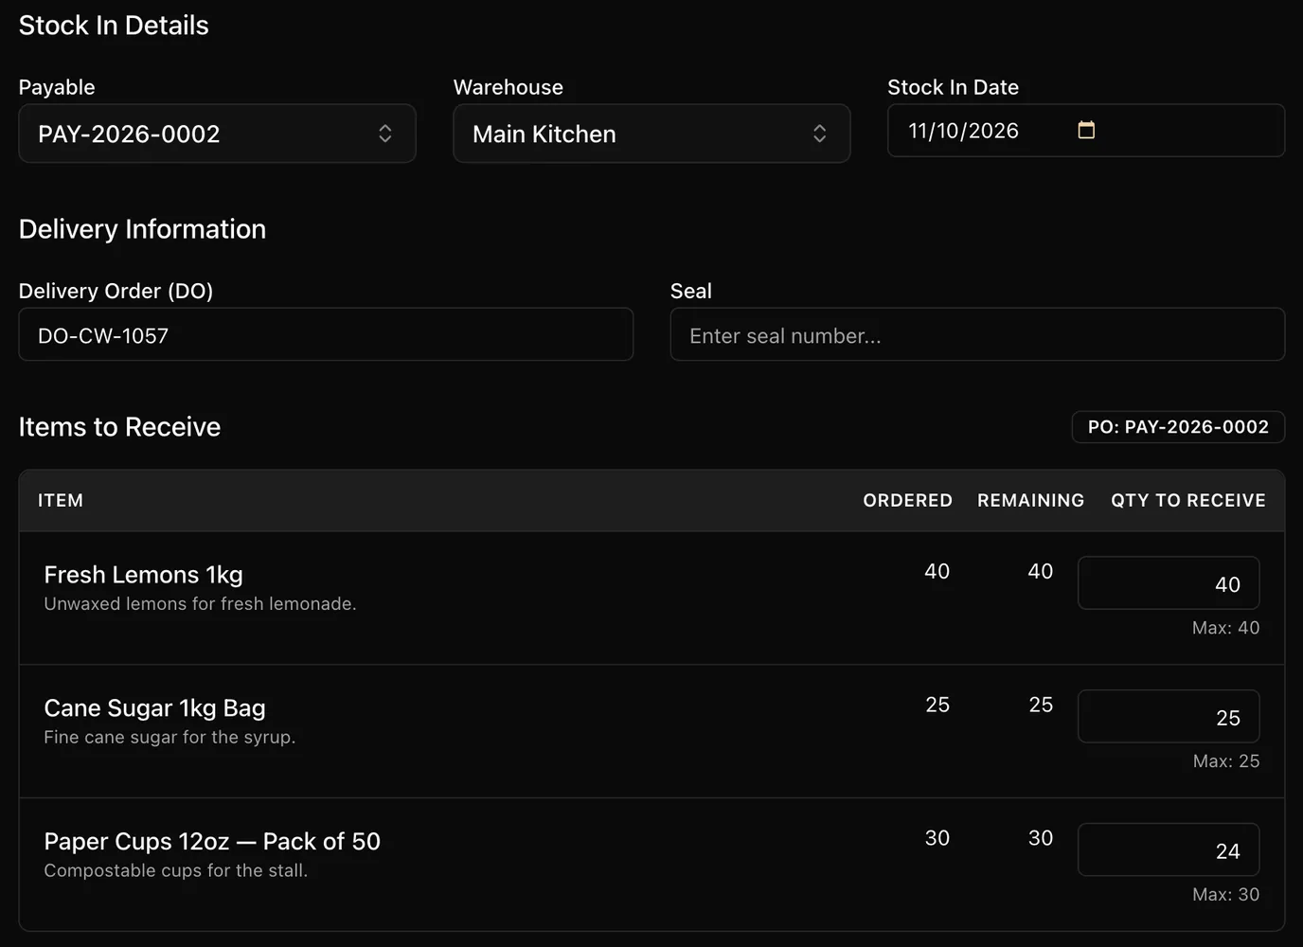1303x947 pixels.
Task: Click the REMAINING column header
Action: (x=1030, y=500)
